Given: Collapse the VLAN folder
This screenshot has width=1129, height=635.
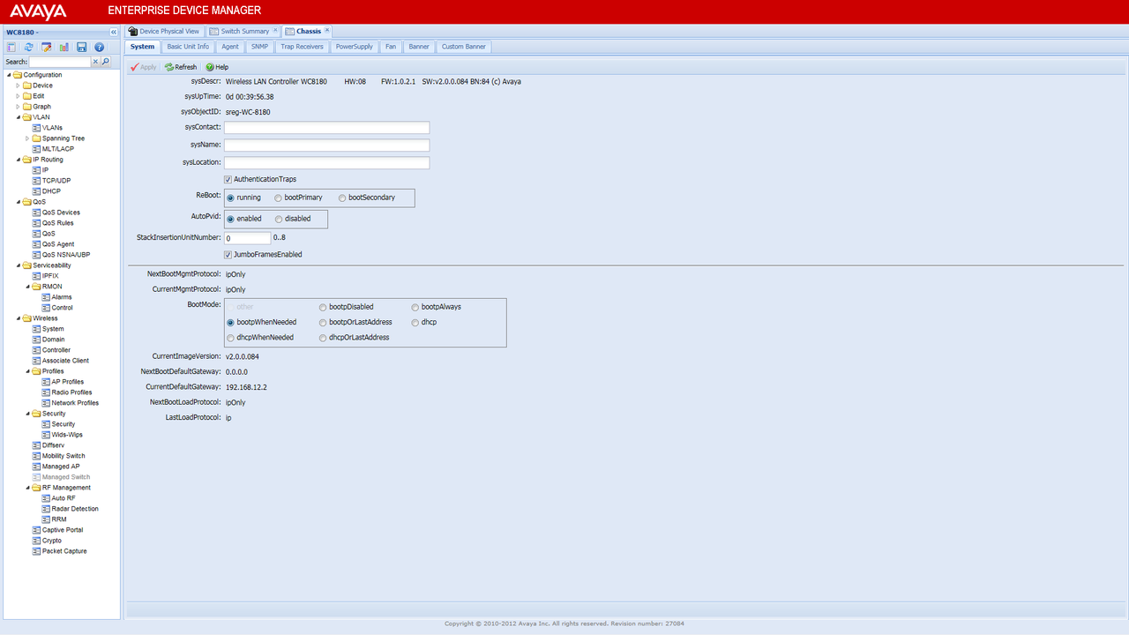Looking at the screenshot, I should (x=18, y=117).
